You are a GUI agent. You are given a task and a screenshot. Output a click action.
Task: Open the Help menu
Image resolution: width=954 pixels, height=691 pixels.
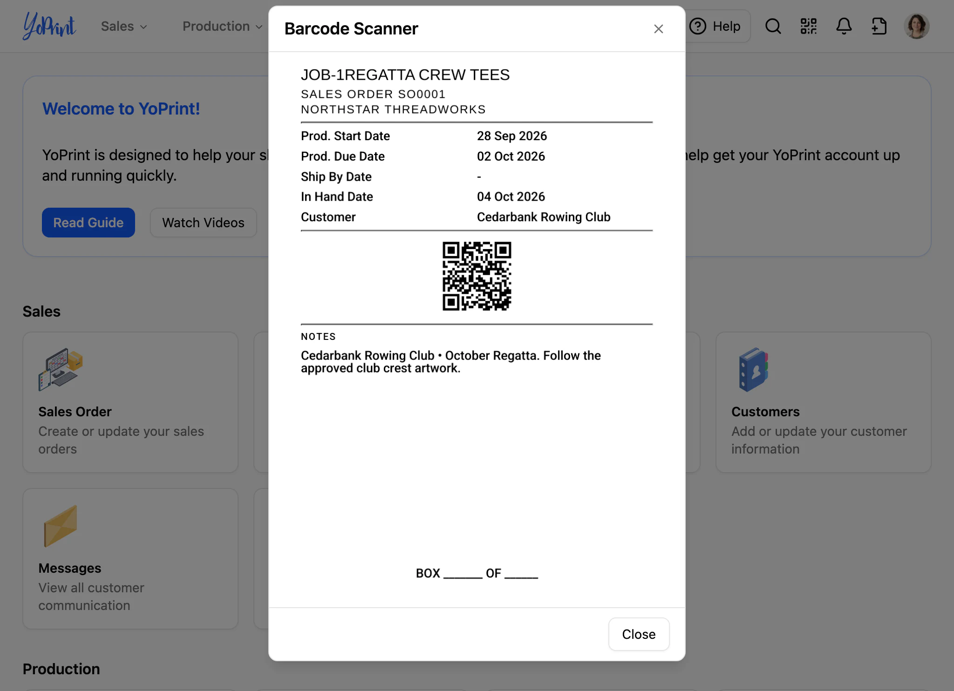715,26
